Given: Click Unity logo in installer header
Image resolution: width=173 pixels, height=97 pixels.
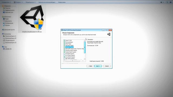Looking at the screenshot, I should point(109,34).
